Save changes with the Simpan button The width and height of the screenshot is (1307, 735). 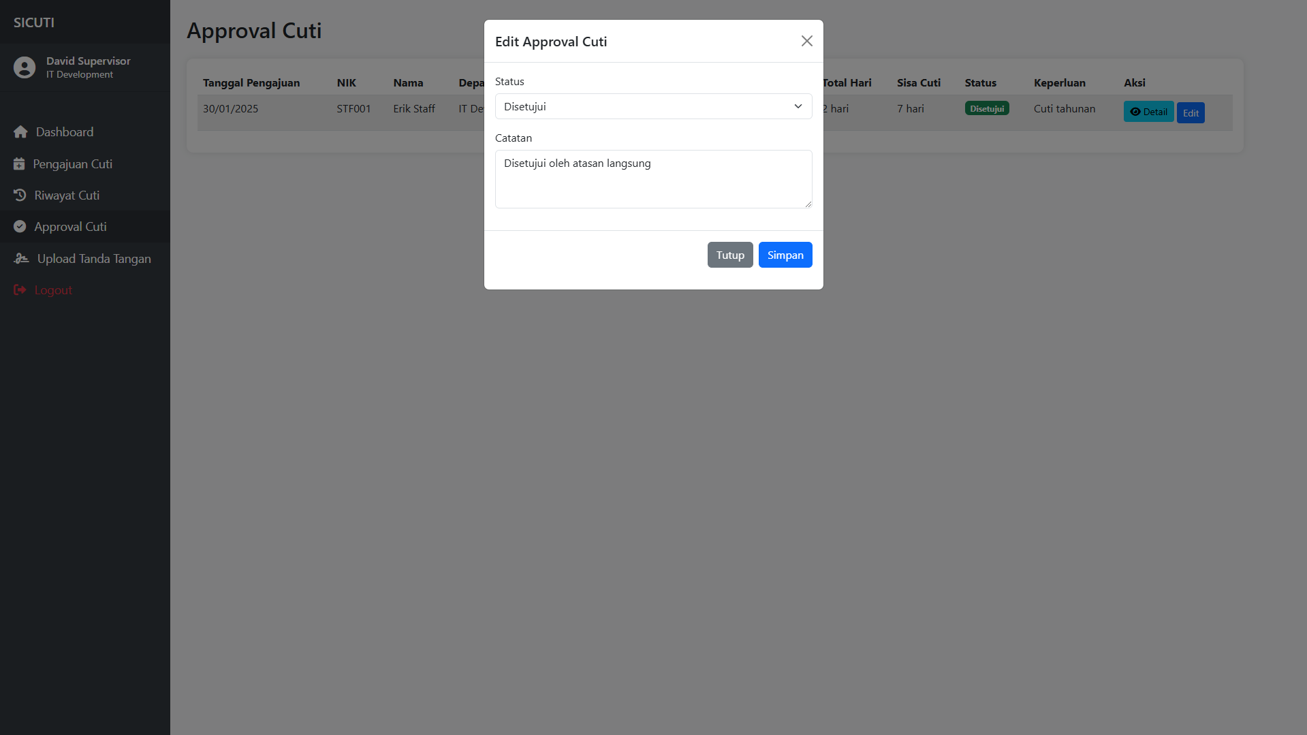tap(785, 255)
